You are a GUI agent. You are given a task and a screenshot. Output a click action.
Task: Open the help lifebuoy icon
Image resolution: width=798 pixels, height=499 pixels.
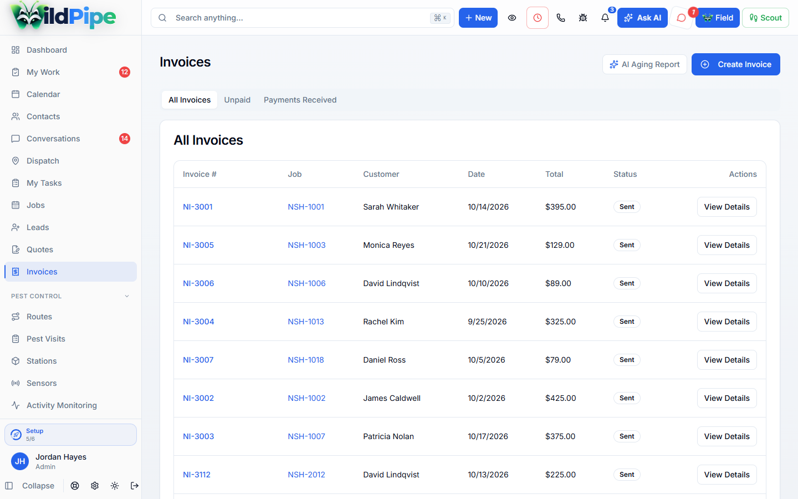click(75, 486)
